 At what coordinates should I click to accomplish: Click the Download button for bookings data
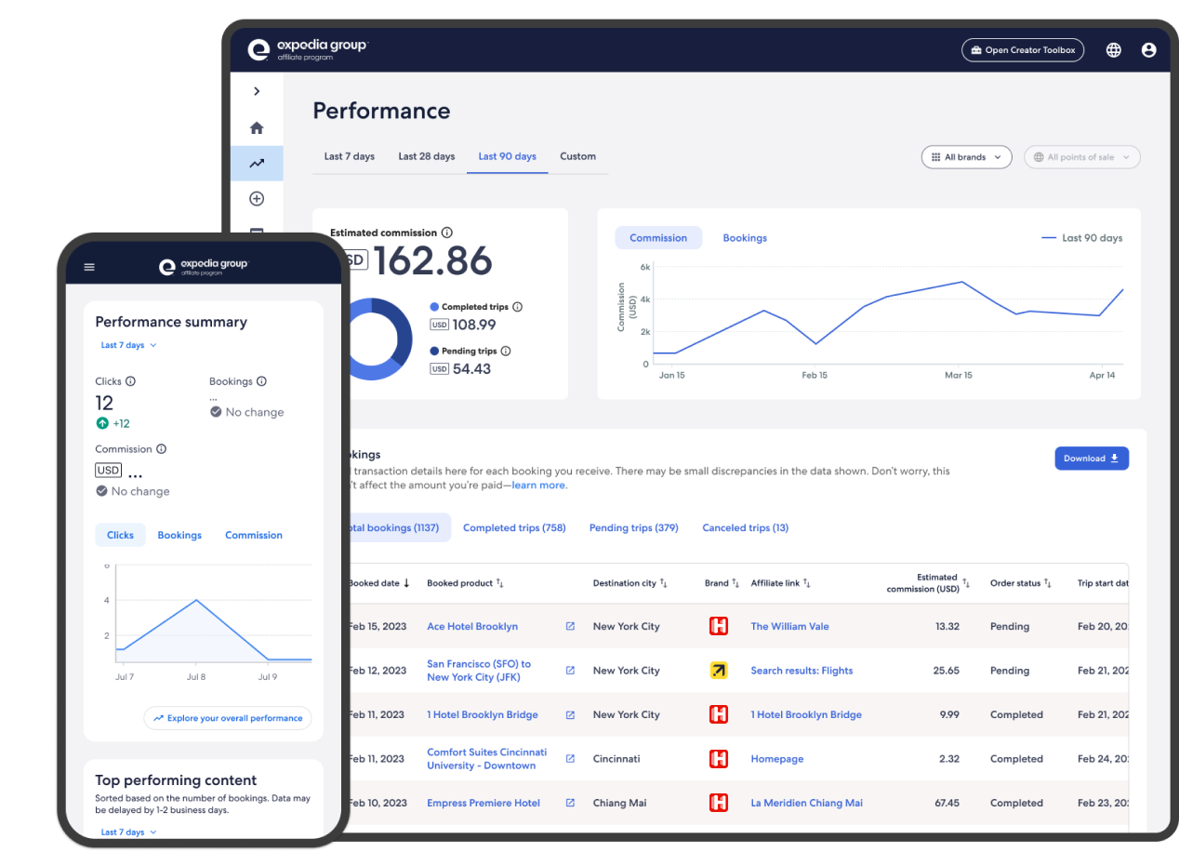tap(1092, 458)
